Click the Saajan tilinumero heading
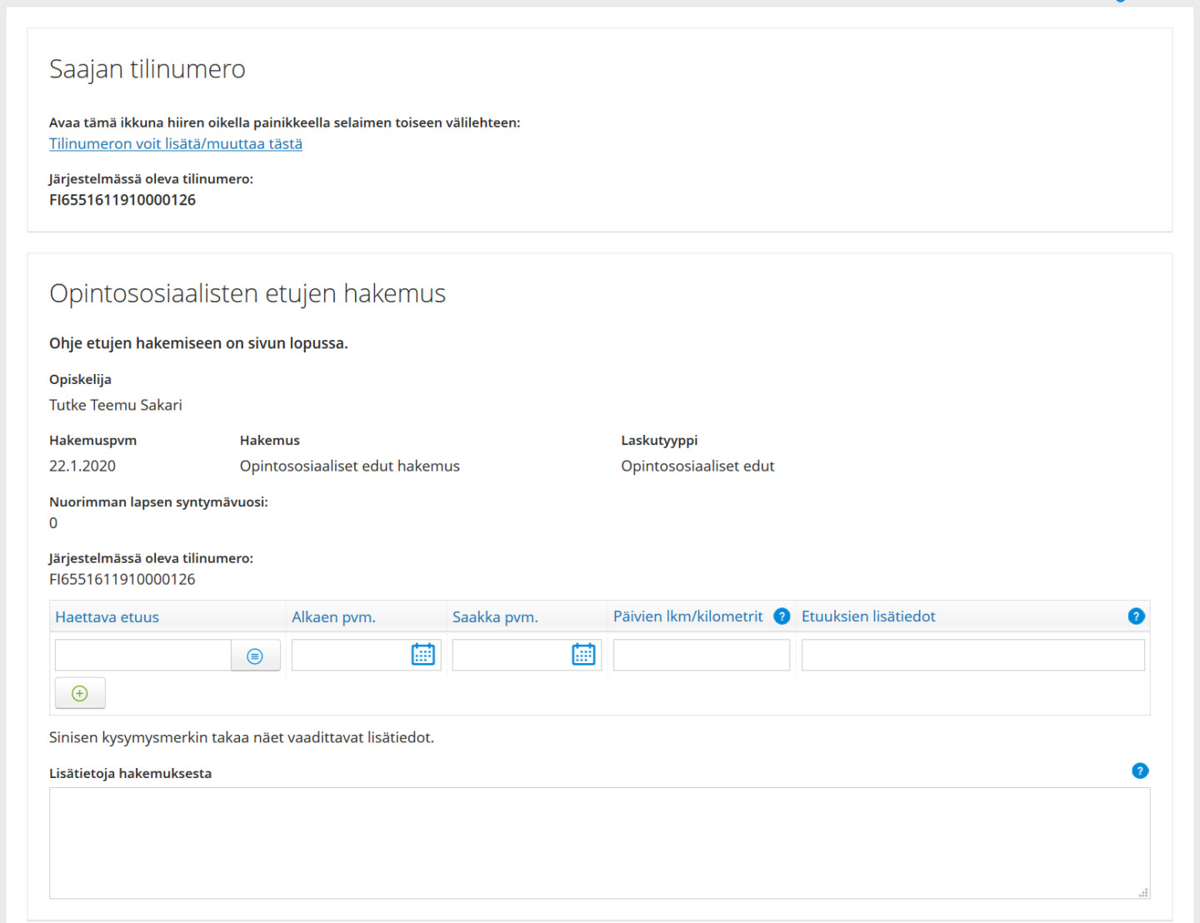Viewport: 1200px width, 923px height. tap(147, 68)
